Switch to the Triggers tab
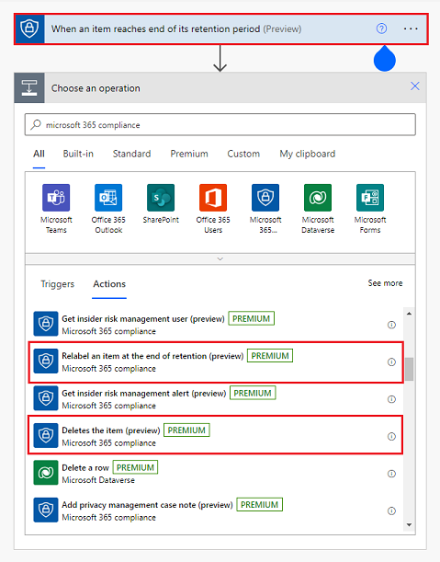 point(57,284)
